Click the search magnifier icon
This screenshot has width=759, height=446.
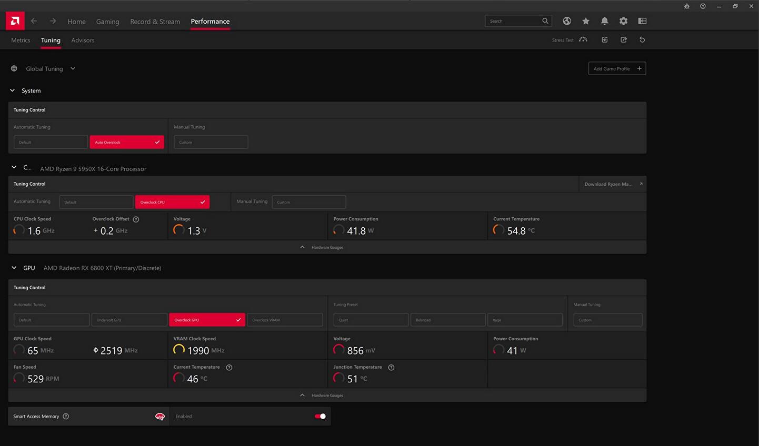545,21
